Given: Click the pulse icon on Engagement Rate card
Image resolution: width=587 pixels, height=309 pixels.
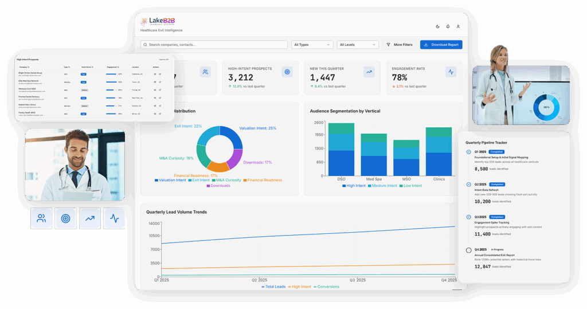Looking at the screenshot, I should coord(451,72).
